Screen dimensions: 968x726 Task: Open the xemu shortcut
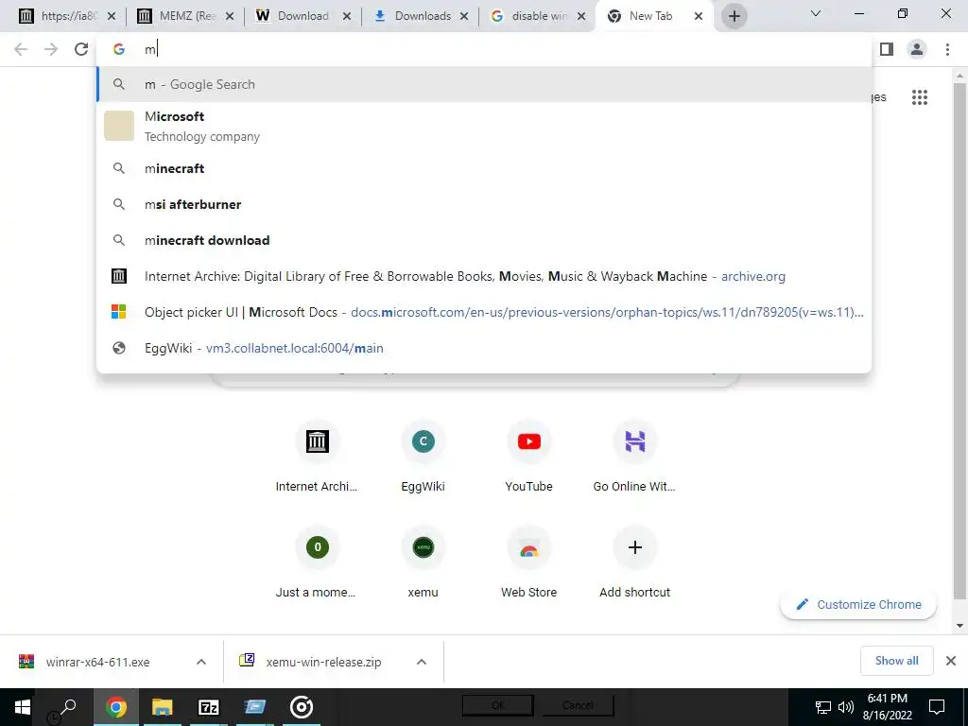click(x=423, y=563)
